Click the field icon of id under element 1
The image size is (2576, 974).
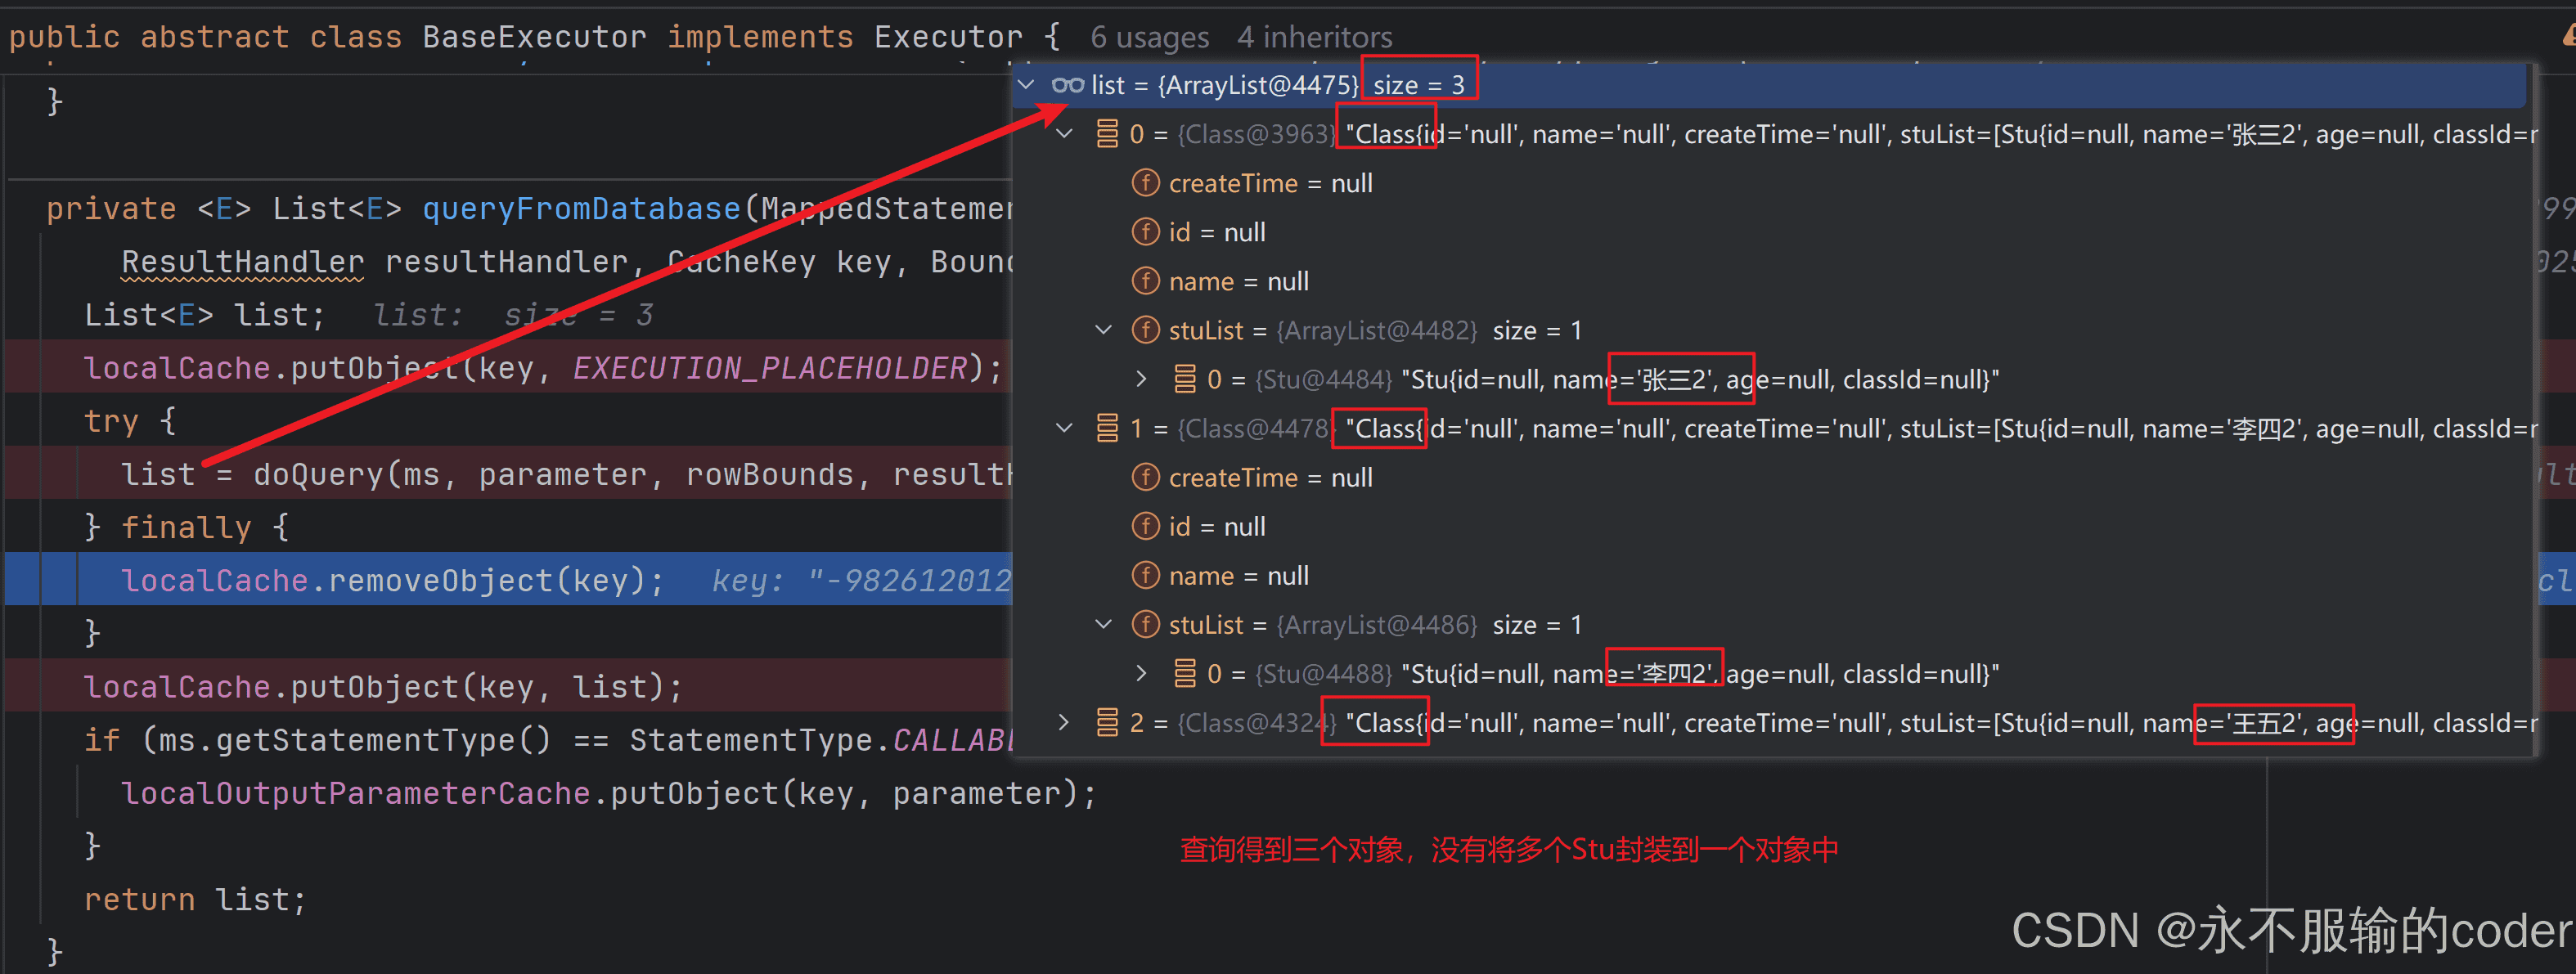(1145, 526)
